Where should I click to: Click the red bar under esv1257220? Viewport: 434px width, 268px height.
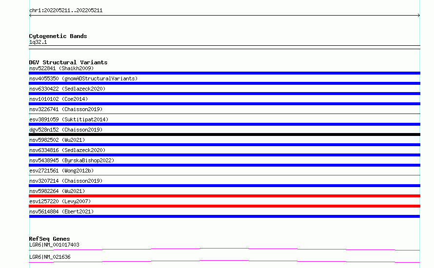224,206
